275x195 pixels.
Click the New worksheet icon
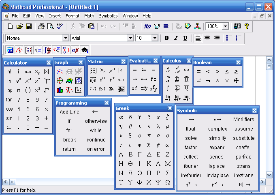coord(11,26)
